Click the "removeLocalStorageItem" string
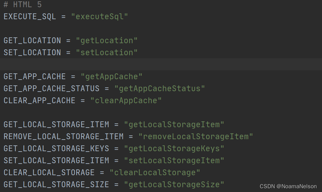 tap(196, 137)
